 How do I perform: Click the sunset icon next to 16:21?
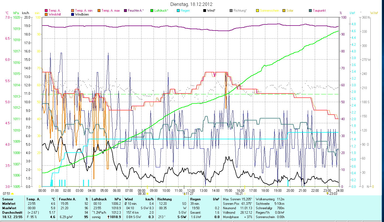[245, 194]
